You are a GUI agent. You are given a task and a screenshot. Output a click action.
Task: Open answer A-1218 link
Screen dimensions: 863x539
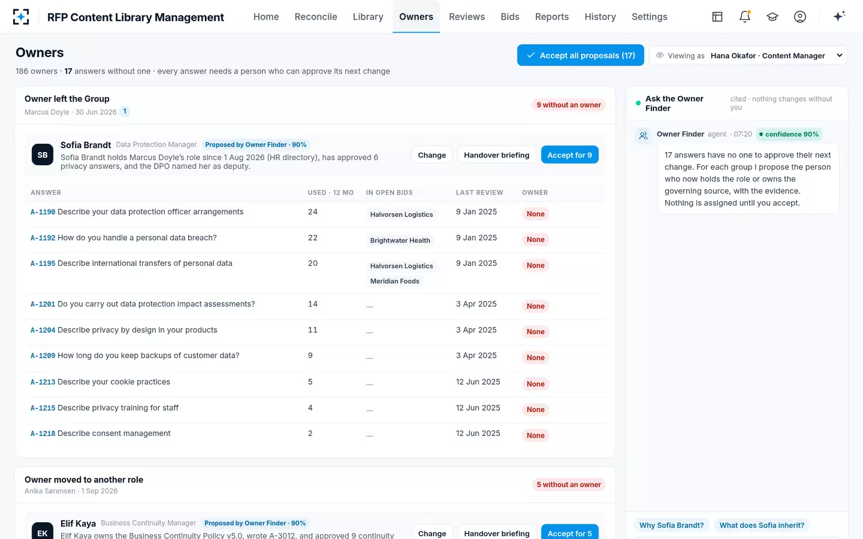point(43,434)
